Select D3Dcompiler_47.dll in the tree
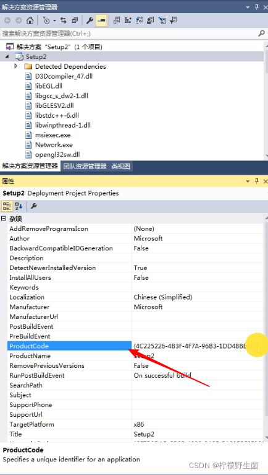This screenshot has width=268, height=475. (x=64, y=76)
